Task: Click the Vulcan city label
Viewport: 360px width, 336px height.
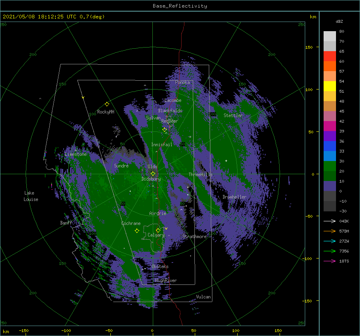Action: click(204, 297)
